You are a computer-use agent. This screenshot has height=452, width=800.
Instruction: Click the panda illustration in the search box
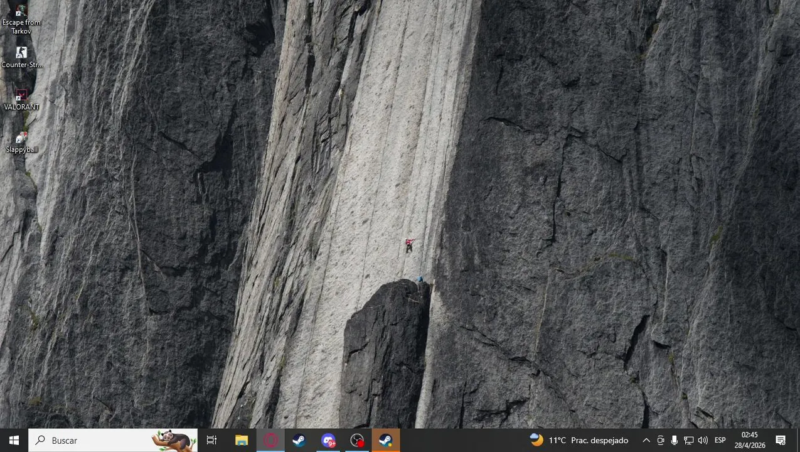pyautogui.click(x=174, y=441)
